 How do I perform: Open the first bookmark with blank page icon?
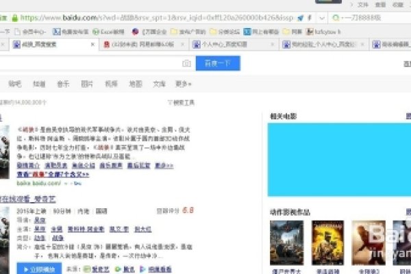30,32
